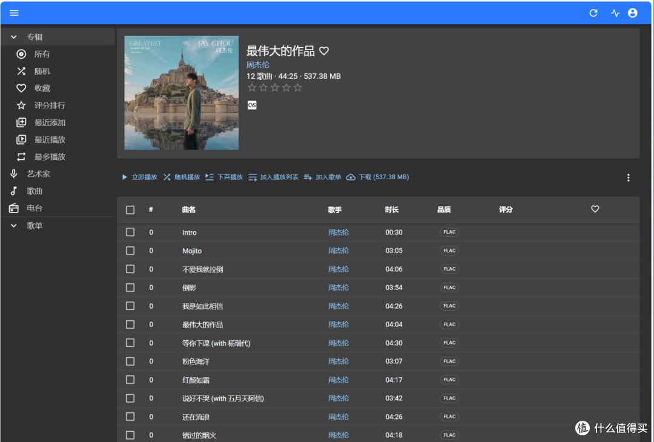Sort by 品质 column header
This screenshot has height=442, width=654.
(x=444, y=209)
